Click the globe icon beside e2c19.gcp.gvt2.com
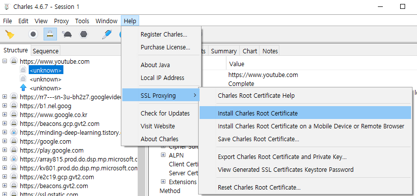 tap(13, 177)
